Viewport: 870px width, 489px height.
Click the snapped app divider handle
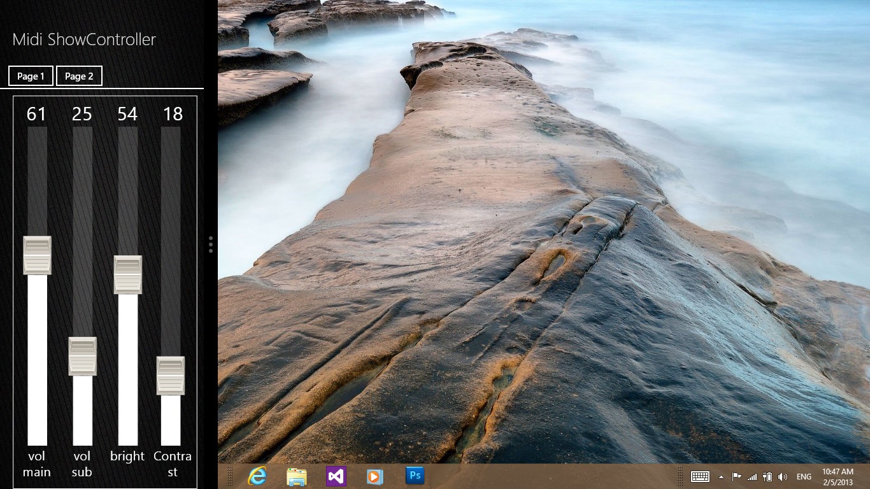point(211,244)
